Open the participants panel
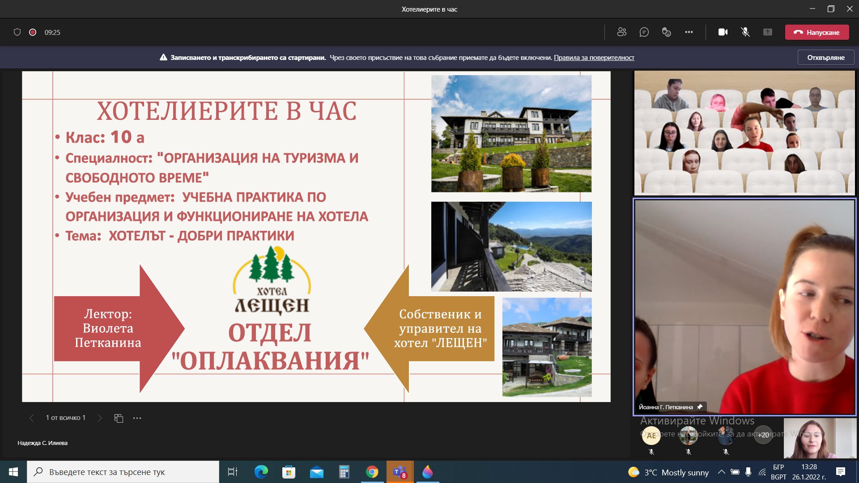The height and width of the screenshot is (483, 859). tap(621, 32)
